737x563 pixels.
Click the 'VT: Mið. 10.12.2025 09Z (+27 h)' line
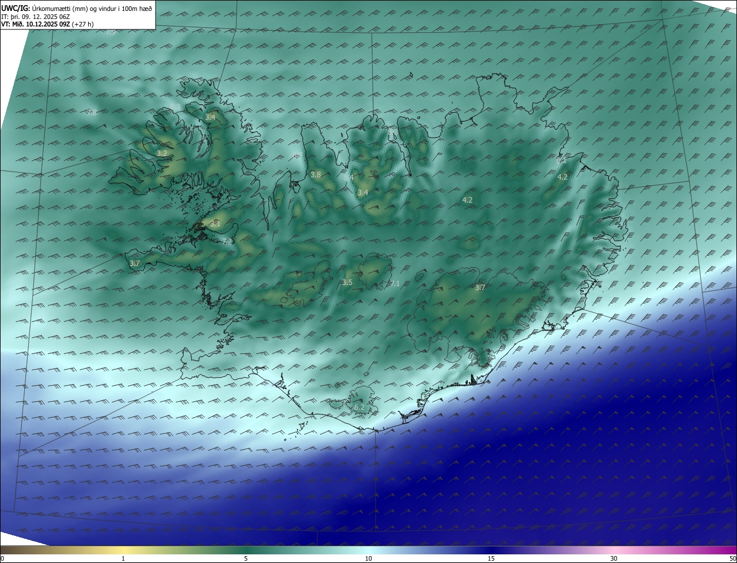tap(47, 24)
